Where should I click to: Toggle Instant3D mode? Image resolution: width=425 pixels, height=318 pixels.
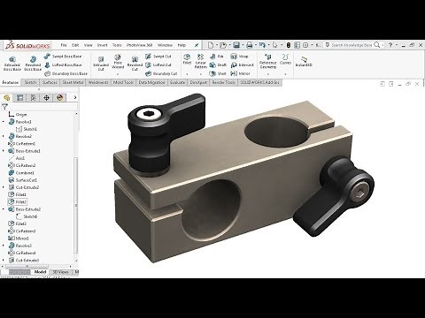(304, 62)
